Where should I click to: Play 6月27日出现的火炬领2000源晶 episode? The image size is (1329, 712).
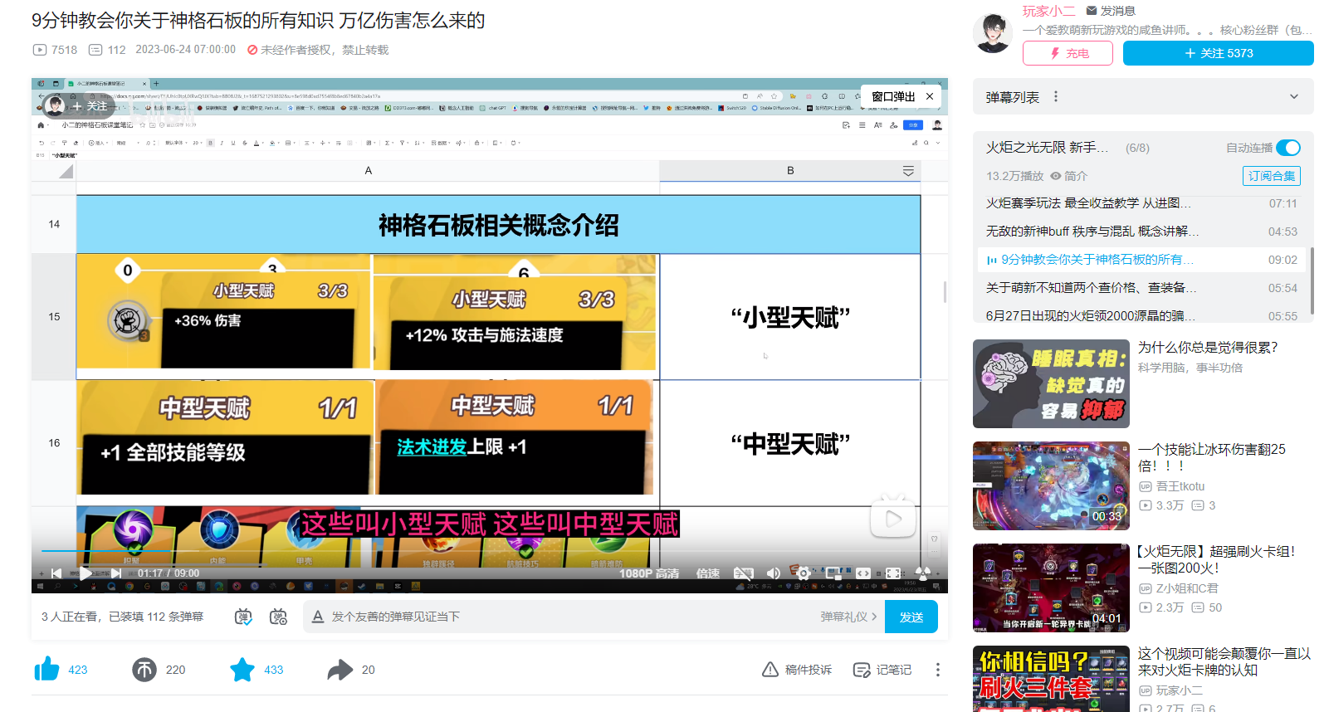(x=1141, y=316)
